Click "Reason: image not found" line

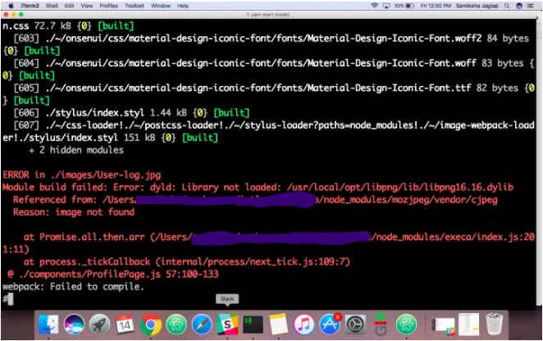[x=74, y=211]
